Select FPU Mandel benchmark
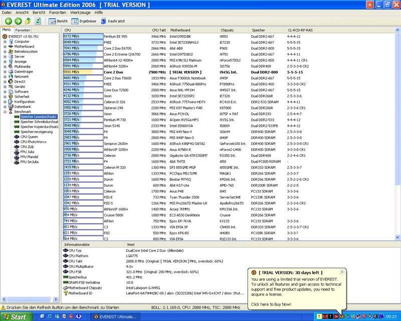Viewport: 401px width, 321px height. [30, 157]
